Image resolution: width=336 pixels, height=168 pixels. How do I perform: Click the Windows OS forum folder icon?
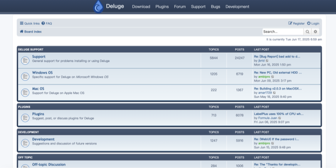coord(25,77)
